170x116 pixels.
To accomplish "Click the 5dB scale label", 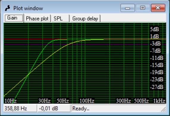I will [155, 29].
